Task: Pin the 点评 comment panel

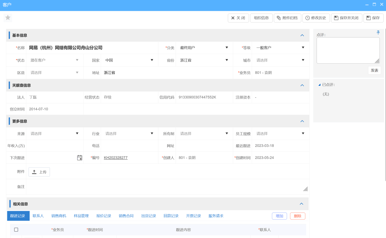Action: tap(378, 32)
